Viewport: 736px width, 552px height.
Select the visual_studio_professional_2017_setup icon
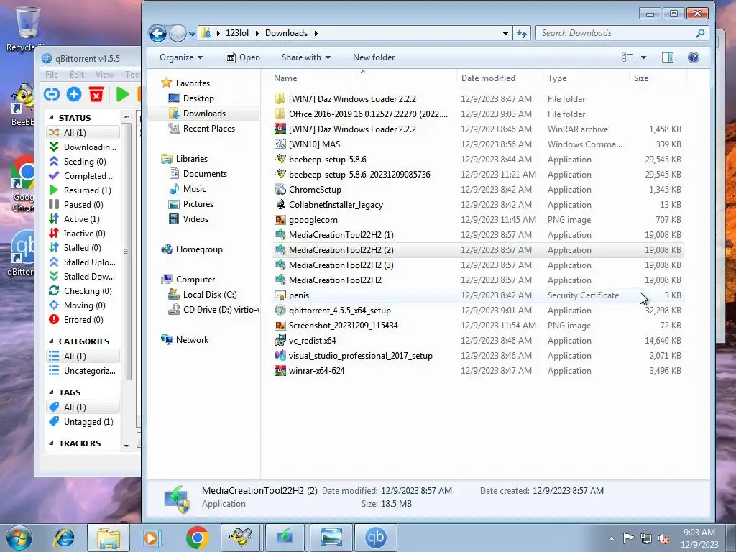(x=280, y=355)
